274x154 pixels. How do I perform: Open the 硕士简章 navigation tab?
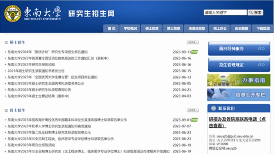coord(151,28)
